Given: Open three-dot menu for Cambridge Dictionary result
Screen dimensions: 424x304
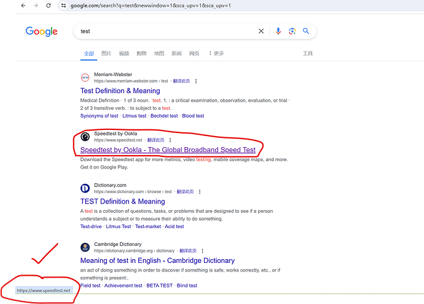Looking at the screenshot, I should pos(203,251).
